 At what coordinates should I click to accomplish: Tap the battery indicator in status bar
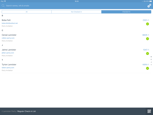pyautogui.click(x=151, y=1)
